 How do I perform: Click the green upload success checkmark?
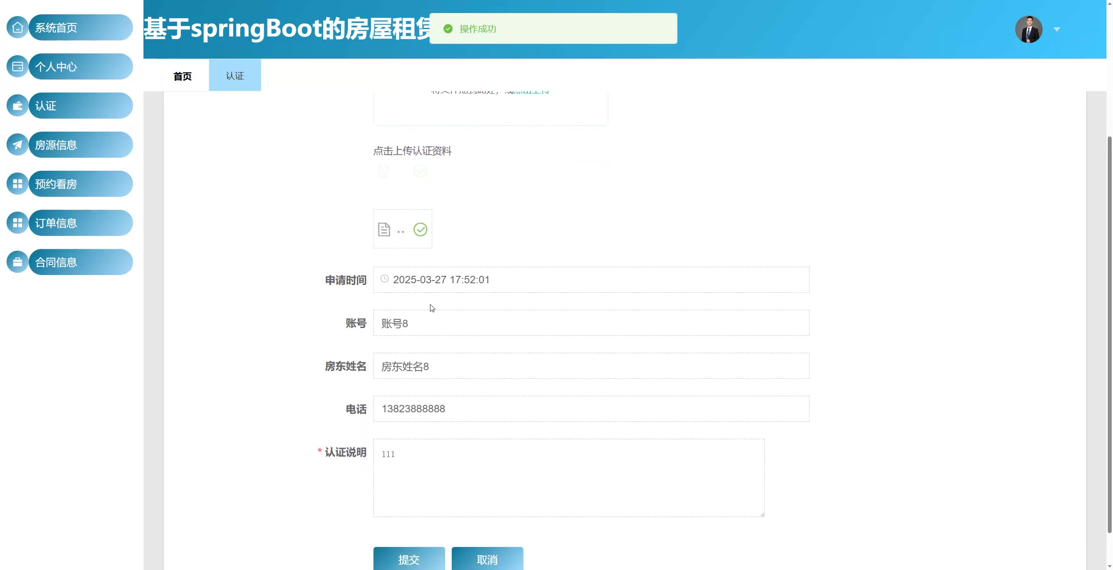(x=420, y=229)
